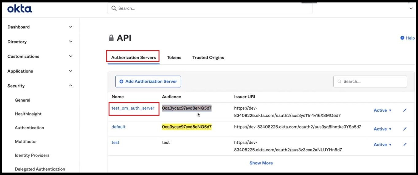Open Active status dropdown for default server
Image resolution: width=418 pixels, height=175 pixels.
(x=382, y=129)
